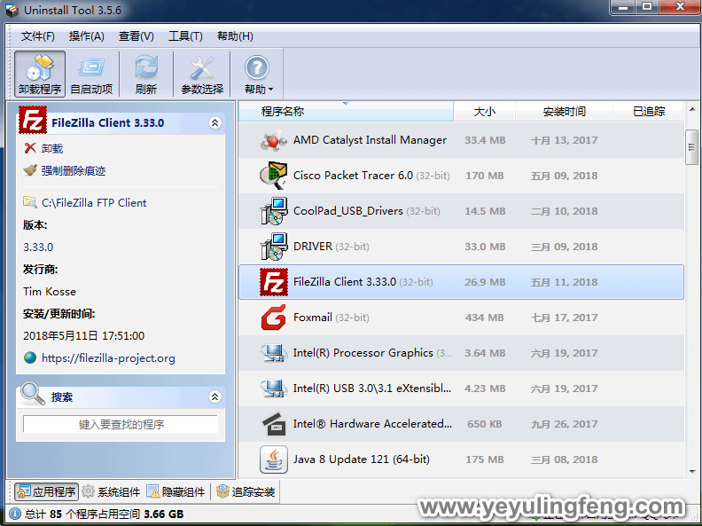Switch to 隐藏组件 hidden components tab

tap(176, 491)
